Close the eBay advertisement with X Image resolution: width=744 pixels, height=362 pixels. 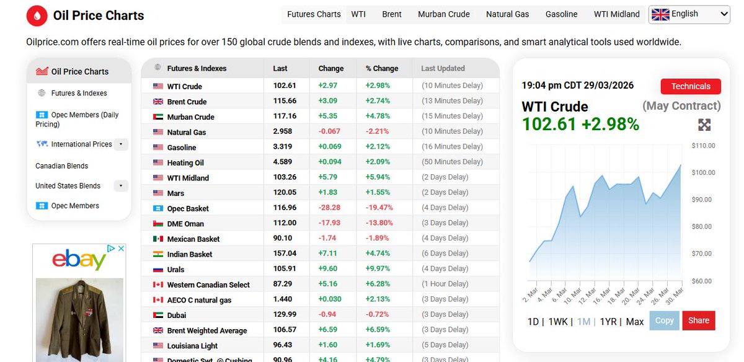[121, 248]
